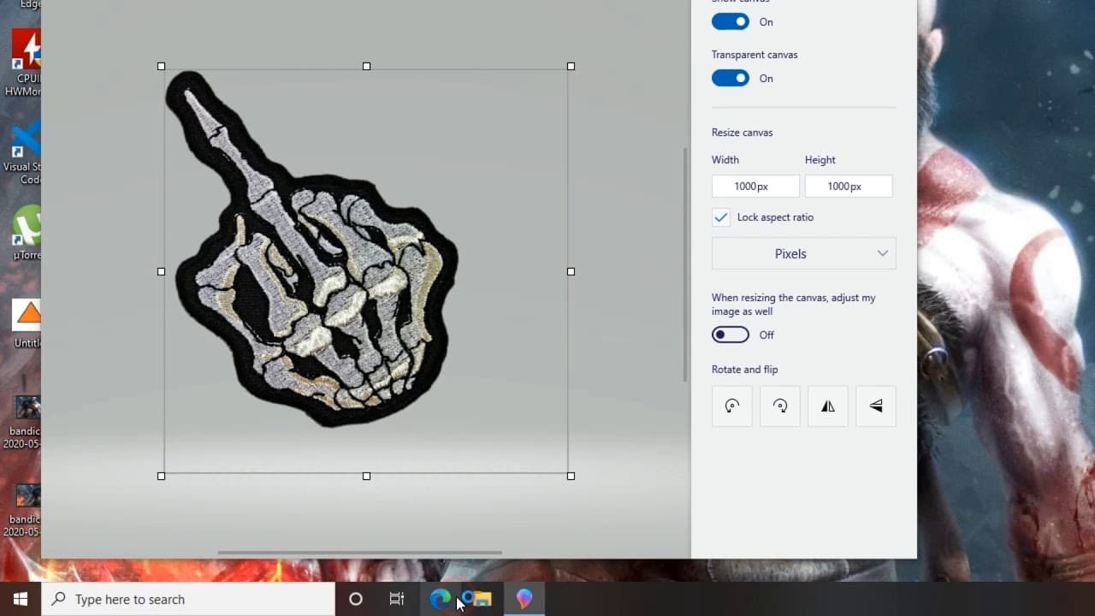Click the "Rotate and flip" label
Viewport: 1095px width, 616px height.
pos(745,370)
